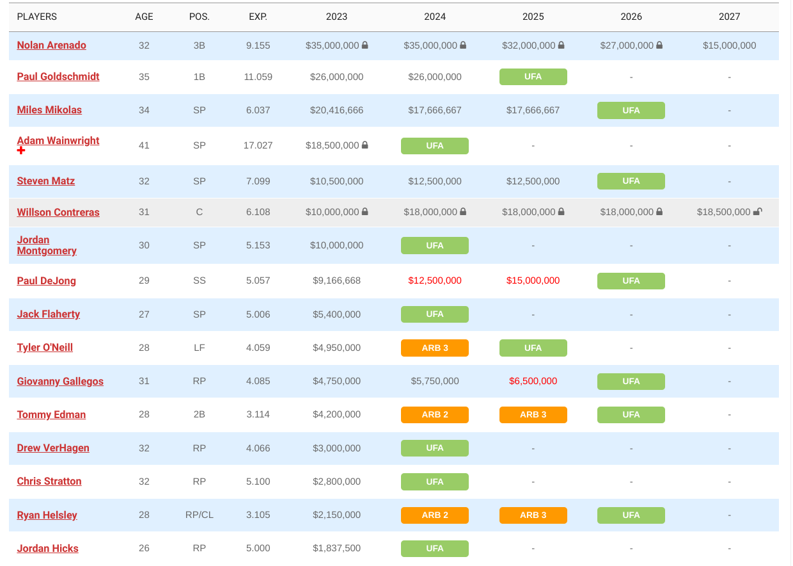Viewport: 793px width, 566px height.
Task: Click Mikolas's 2026 UFA badge
Action: 631,110
